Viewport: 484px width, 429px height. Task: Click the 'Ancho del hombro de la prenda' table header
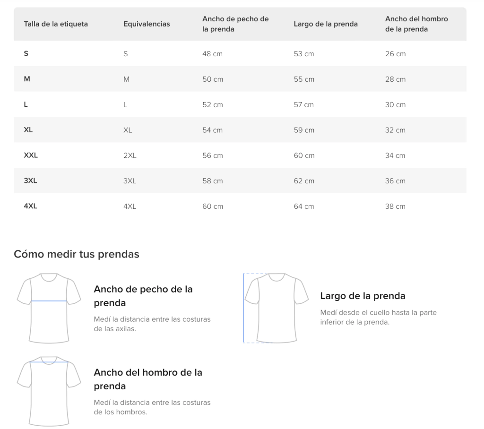coord(416,24)
